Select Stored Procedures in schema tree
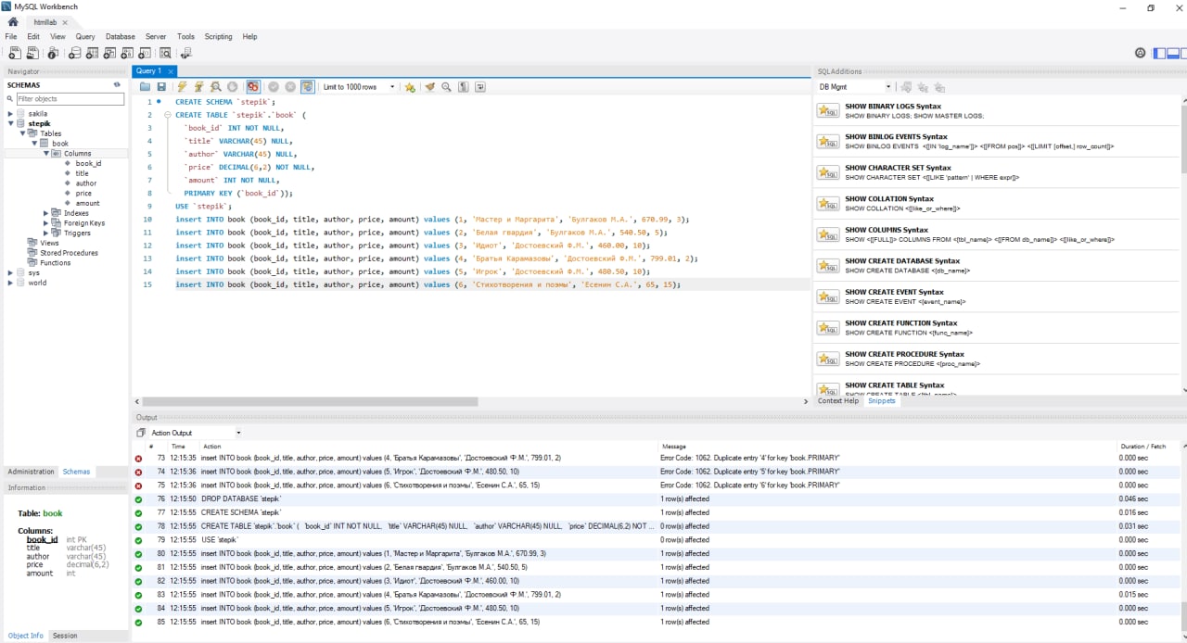The width and height of the screenshot is (1187, 643). click(69, 253)
